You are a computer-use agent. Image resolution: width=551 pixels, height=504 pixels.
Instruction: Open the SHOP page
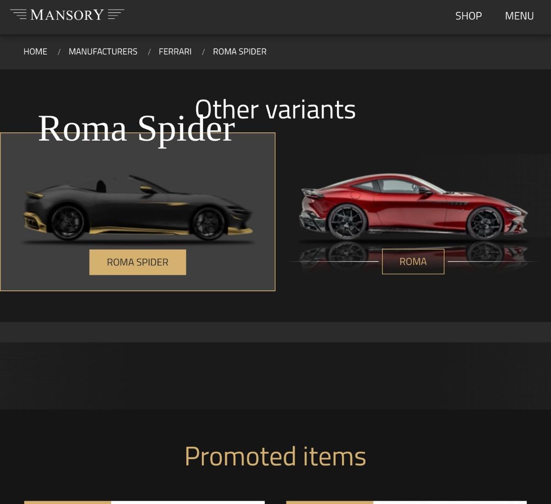click(x=468, y=16)
